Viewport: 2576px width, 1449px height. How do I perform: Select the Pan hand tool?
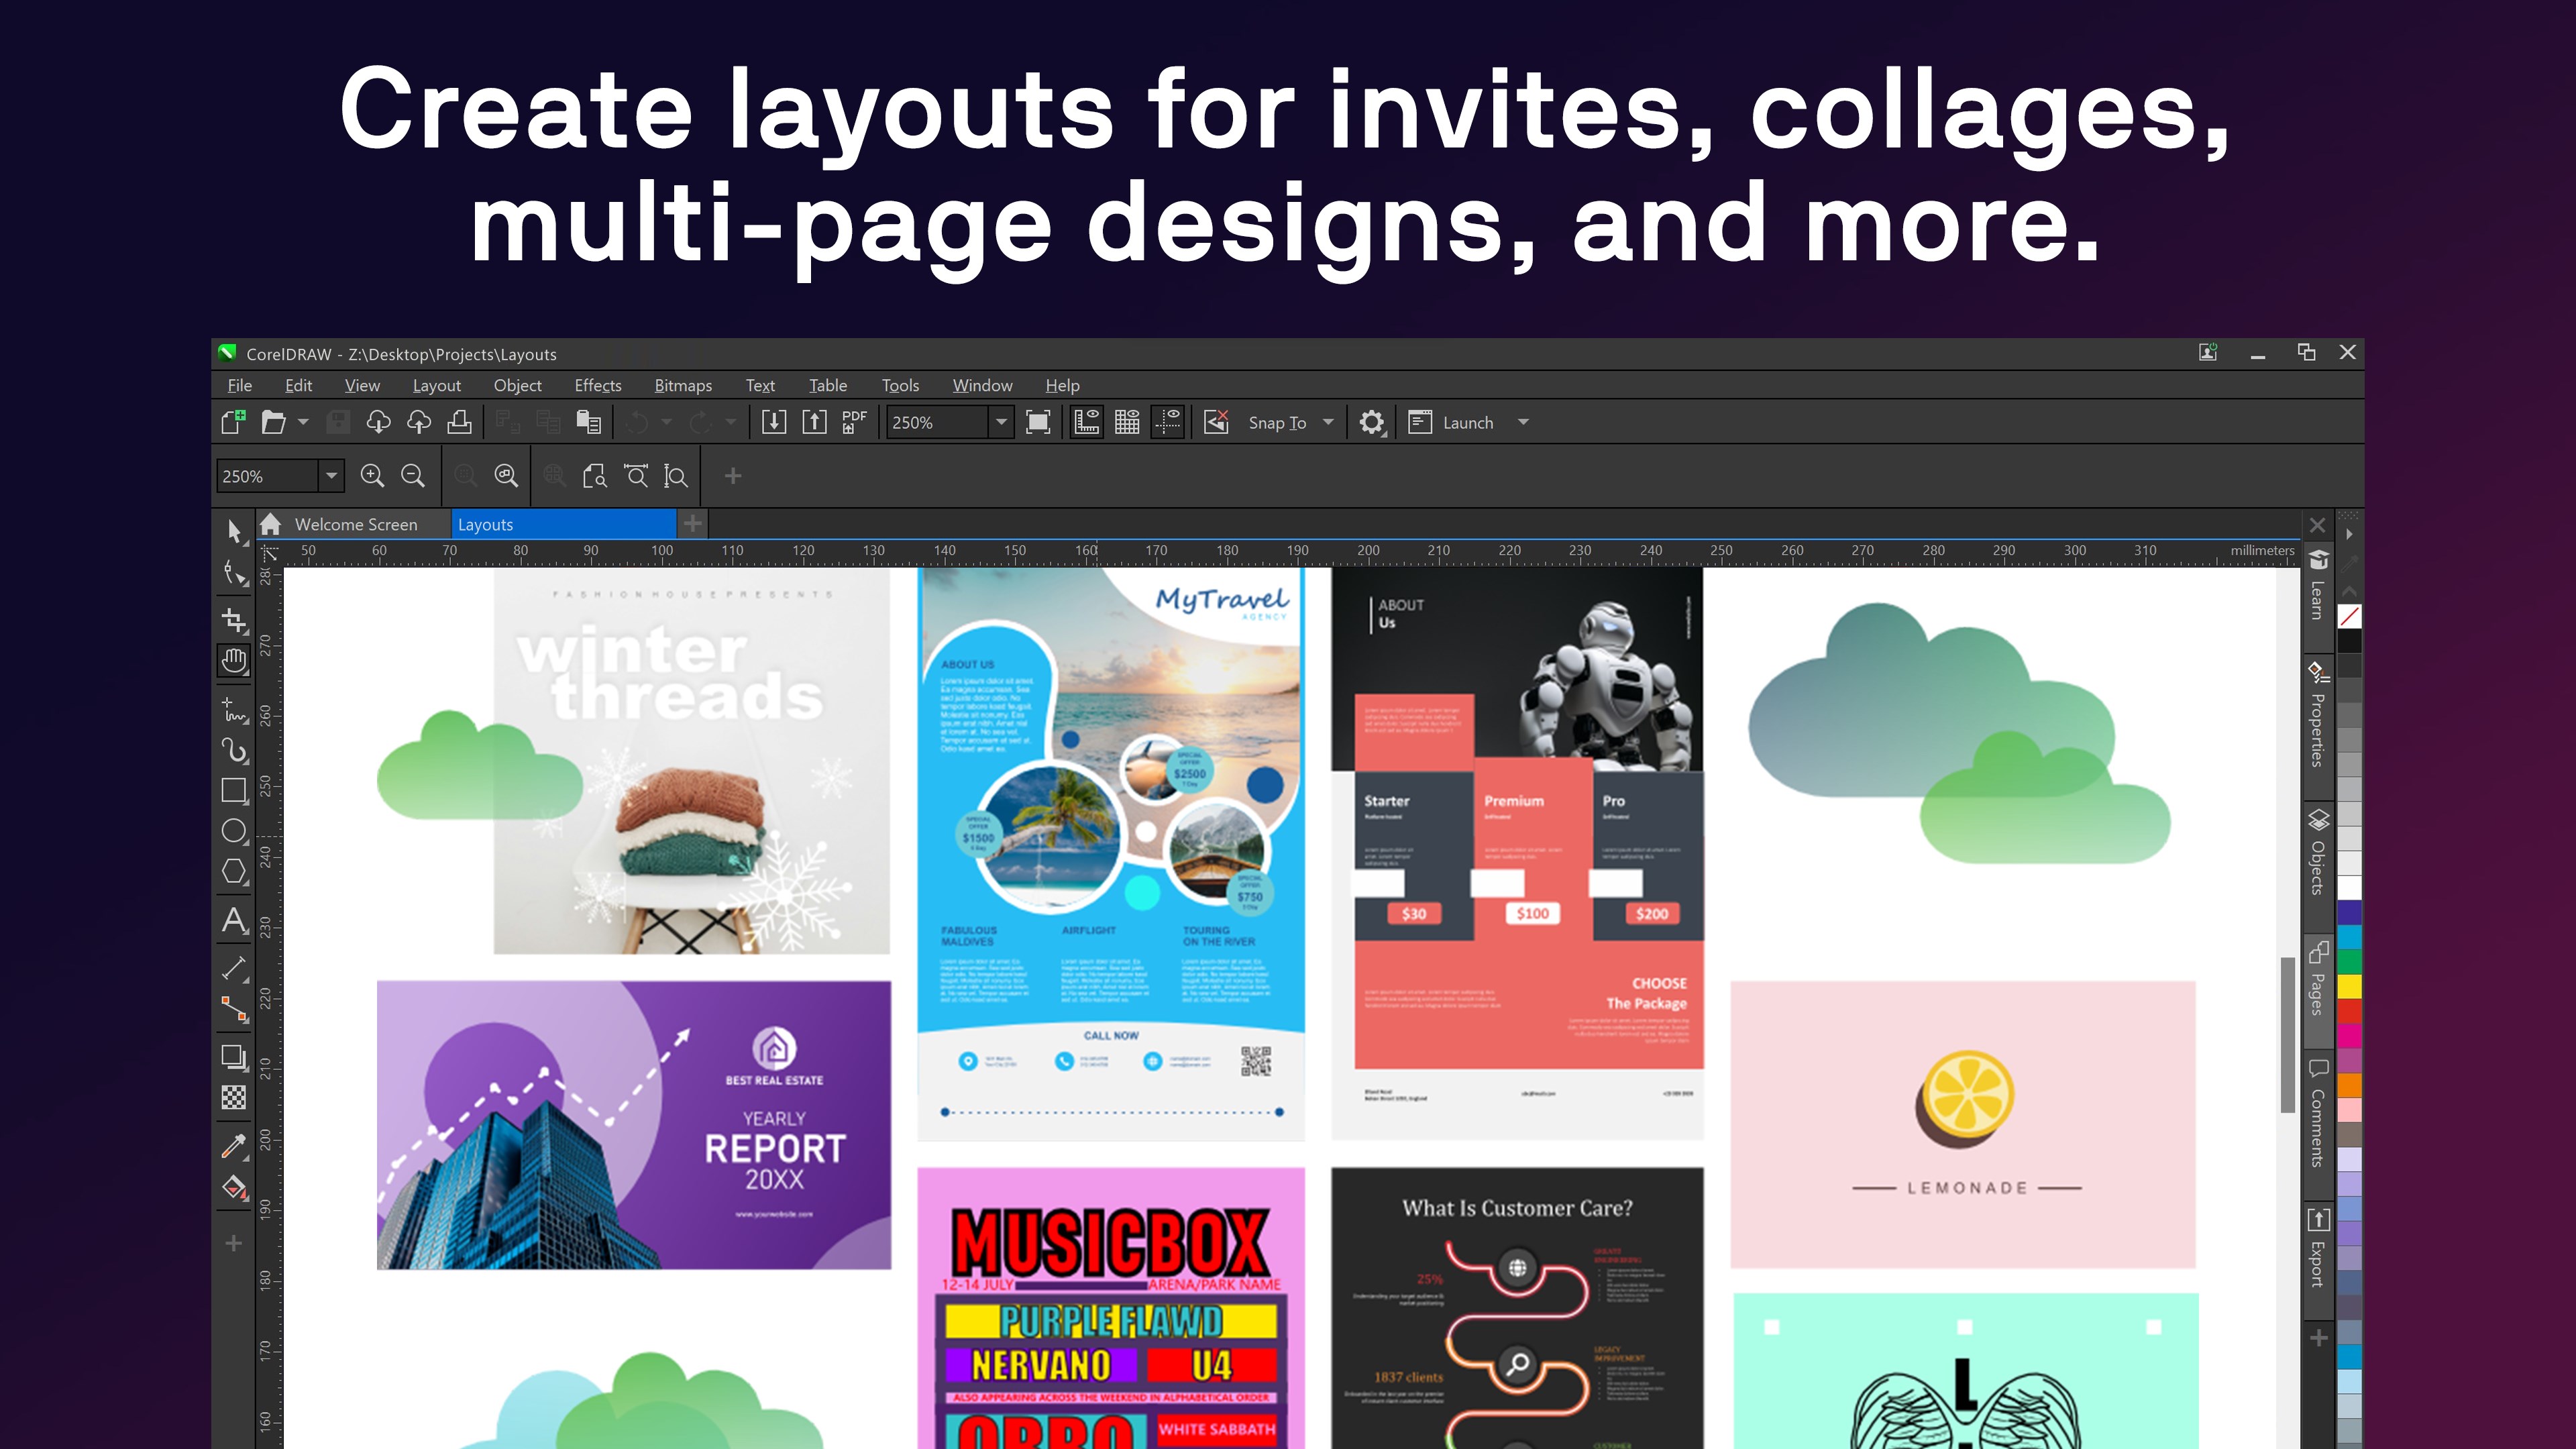tap(234, 660)
